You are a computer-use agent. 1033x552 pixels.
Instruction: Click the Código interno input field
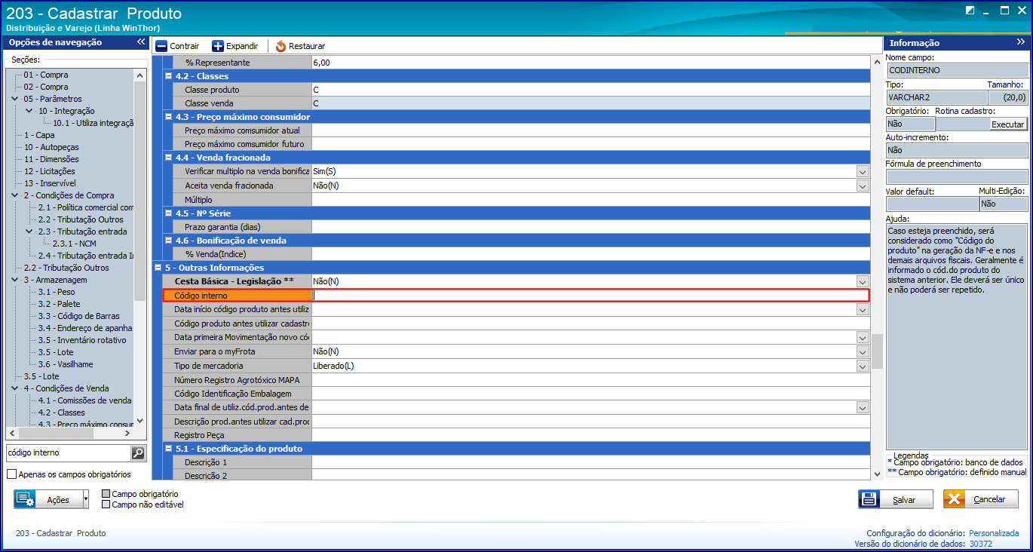[590, 296]
